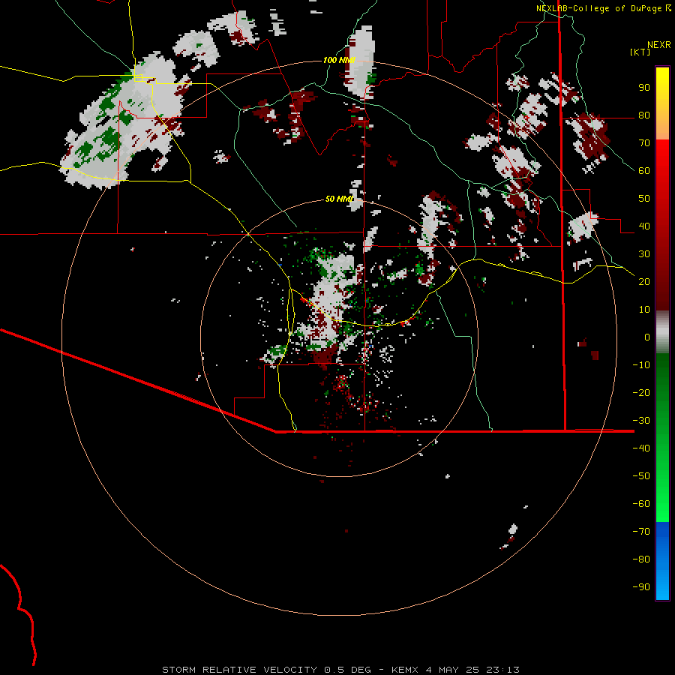Click the 20 value on the velocity scale
675x675 pixels.
tap(644, 282)
